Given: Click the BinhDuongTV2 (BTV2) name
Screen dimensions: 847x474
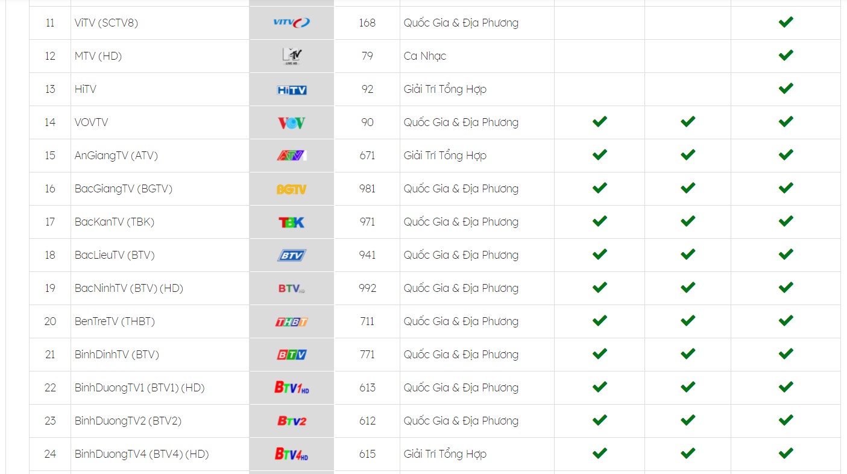Looking at the screenshot, I should [128, 421].
